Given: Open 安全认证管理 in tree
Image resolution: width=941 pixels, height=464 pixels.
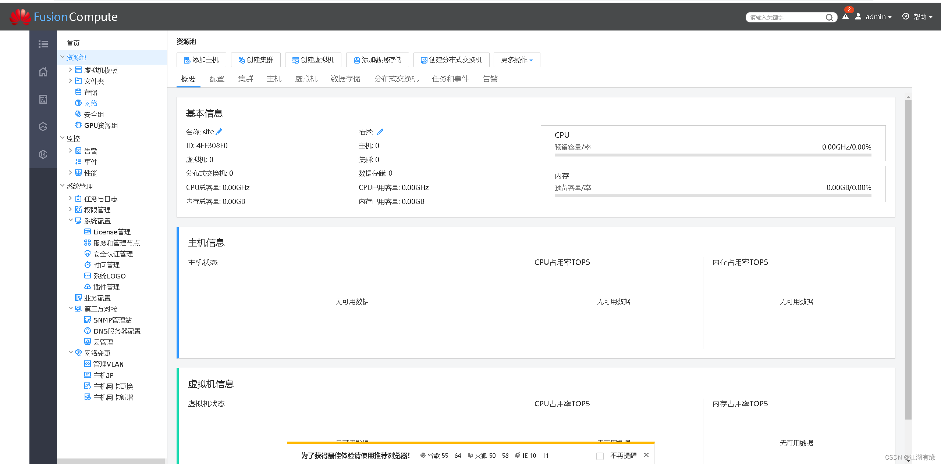Looking at the screenshot, I should pyautogui.click(x=113, y=254).
